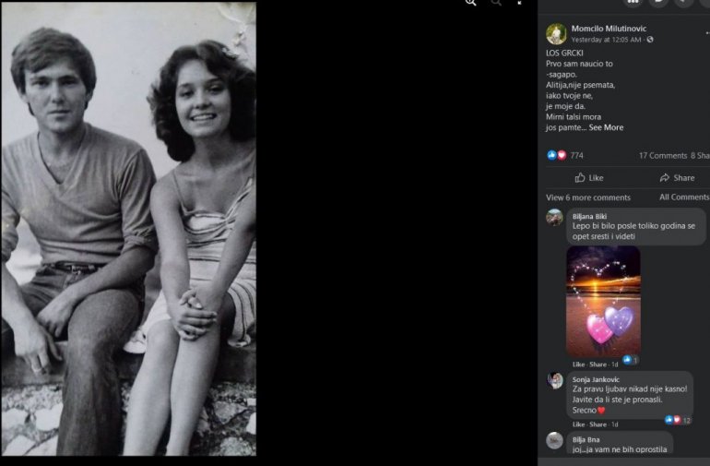Click the public audience globe icon
This screenshot has height=466, width=710.
[x=650, y=41]
